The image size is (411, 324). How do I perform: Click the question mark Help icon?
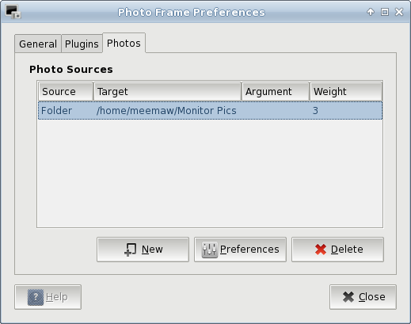click(x=36, y=297)
